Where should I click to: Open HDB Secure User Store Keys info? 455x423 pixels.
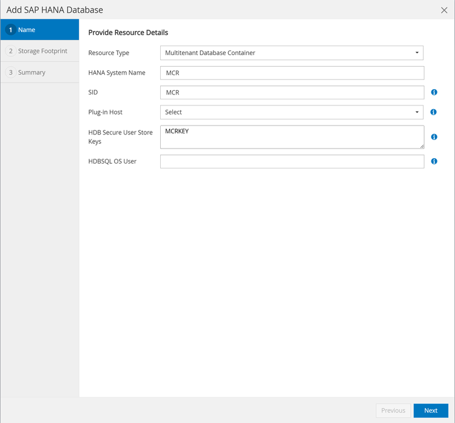click(x=434, y=137)
